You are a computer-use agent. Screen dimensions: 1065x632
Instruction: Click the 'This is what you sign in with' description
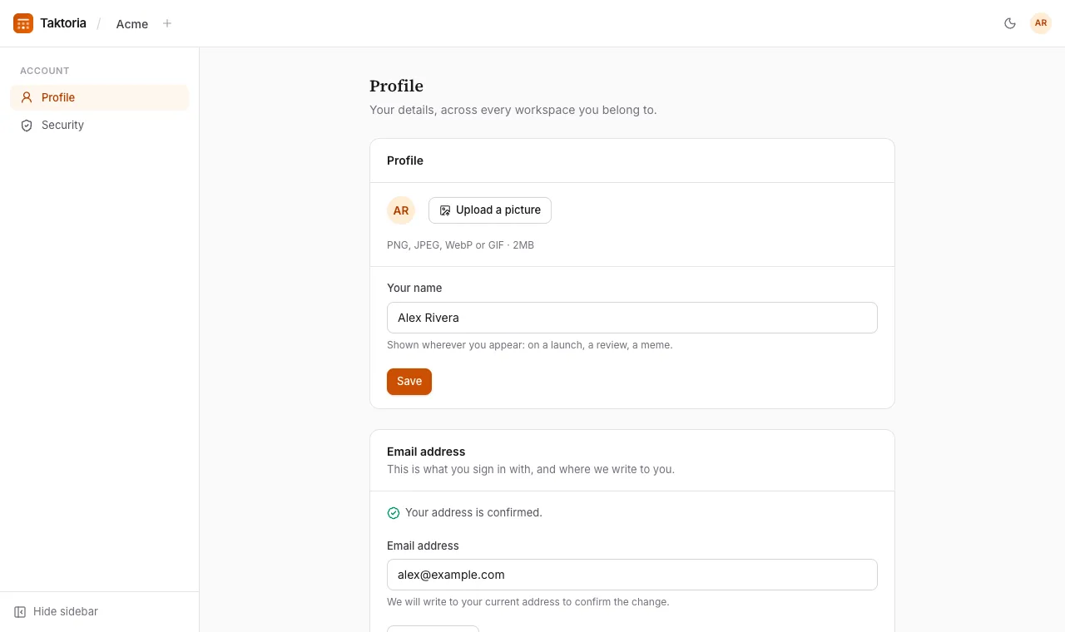[531, 469]
